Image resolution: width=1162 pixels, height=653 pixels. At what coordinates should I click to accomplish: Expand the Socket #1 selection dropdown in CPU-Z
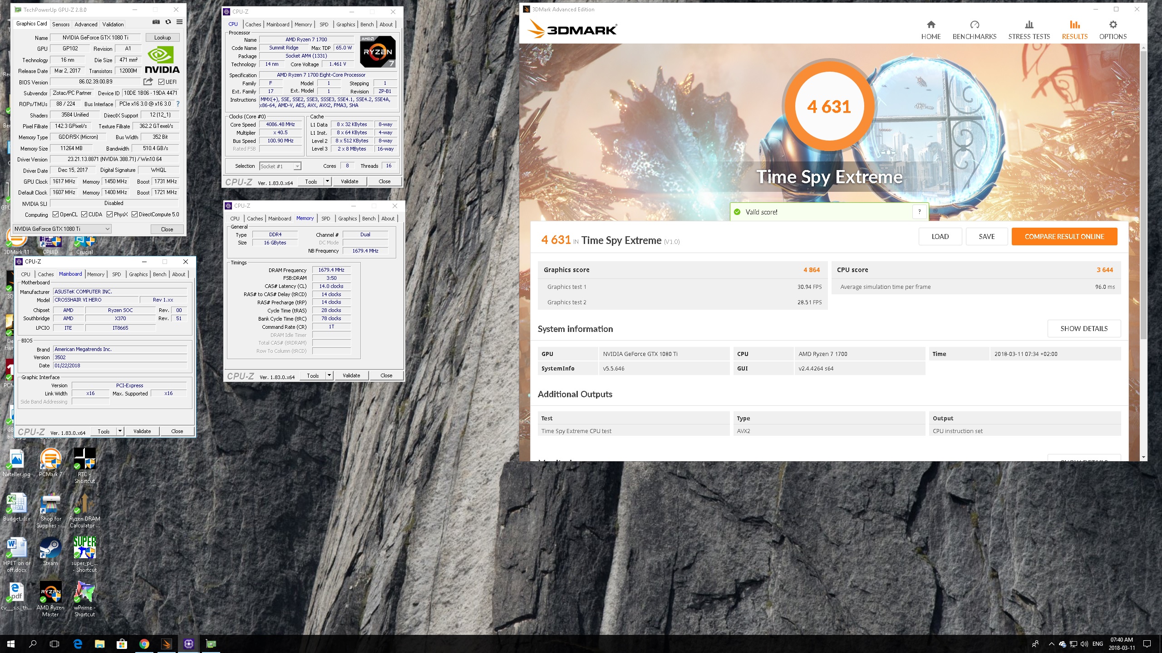click(x=297, y=166)
